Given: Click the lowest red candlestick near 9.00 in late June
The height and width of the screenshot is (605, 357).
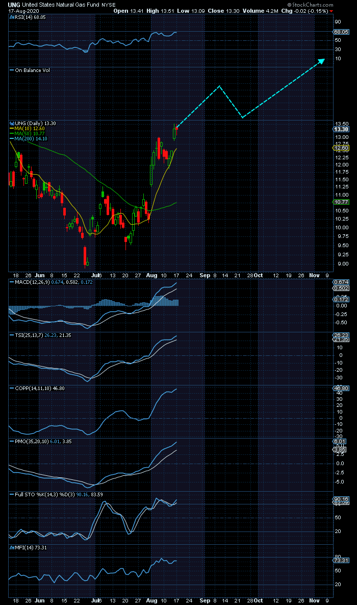Looking at the screenshot, I should pos(85,257).
